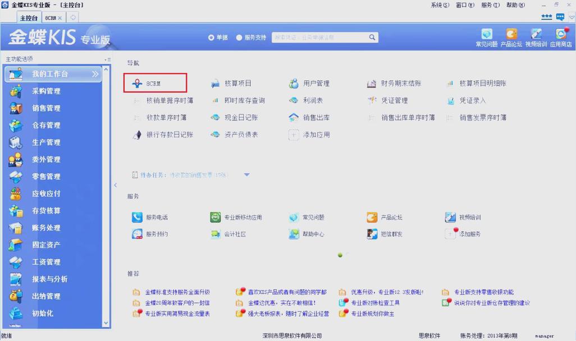Click the sidebar scrollbar up arrow
Viewport: 576px width, 341px height.
click(x=106, y=69)
